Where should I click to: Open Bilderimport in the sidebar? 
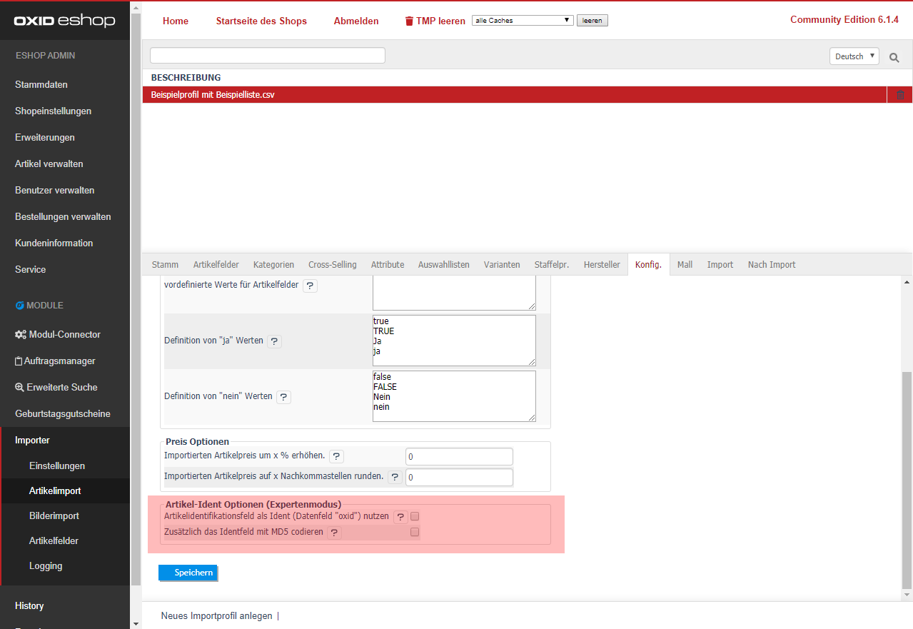coord(54,515)
